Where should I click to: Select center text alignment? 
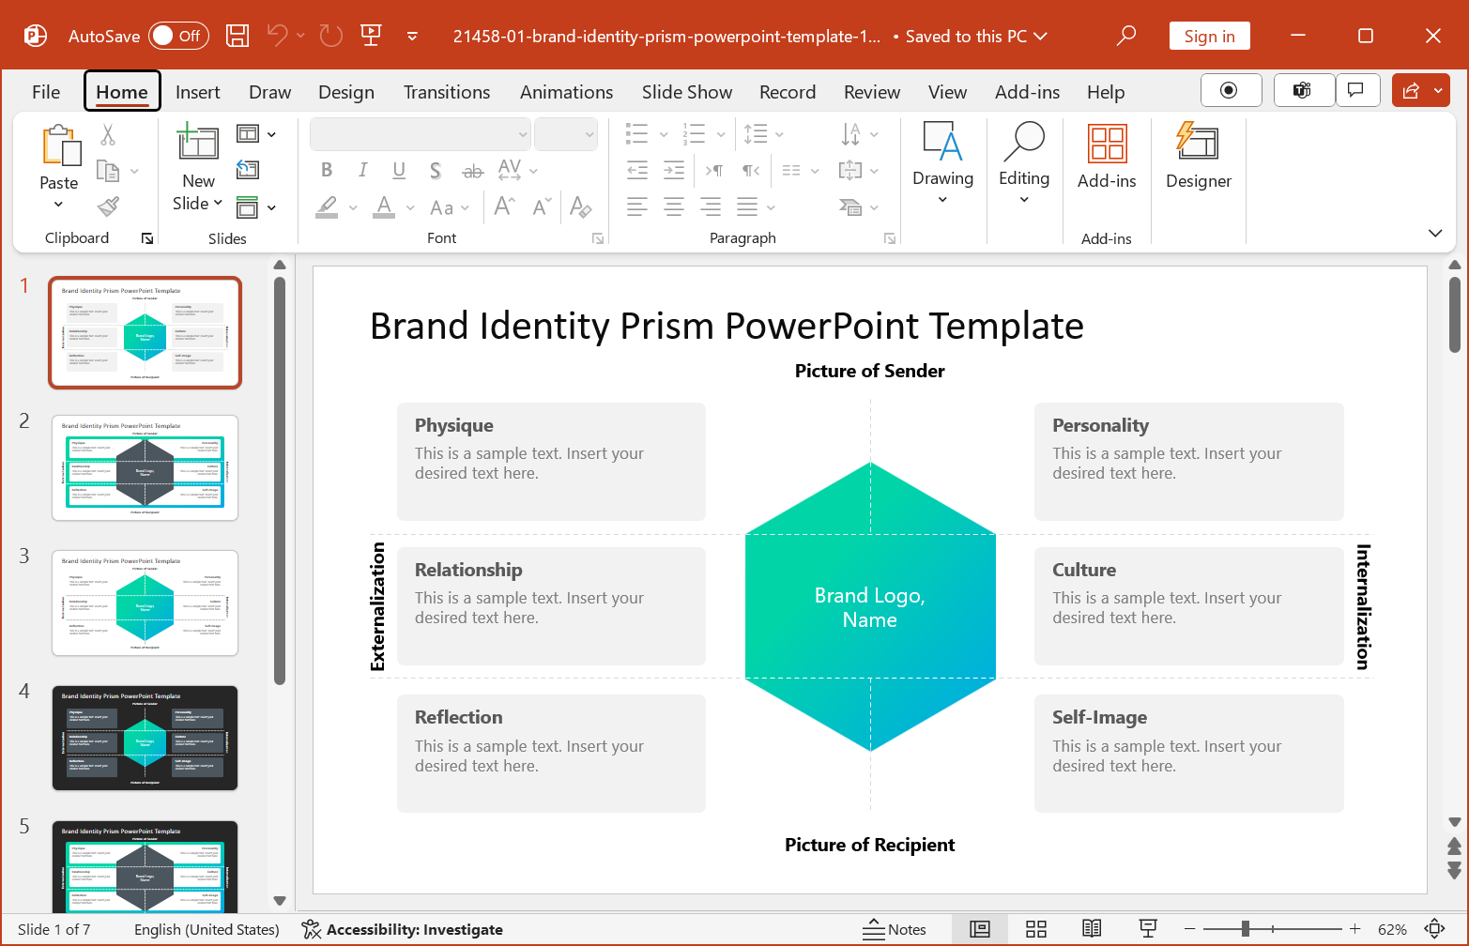click(x=673, y=206)
